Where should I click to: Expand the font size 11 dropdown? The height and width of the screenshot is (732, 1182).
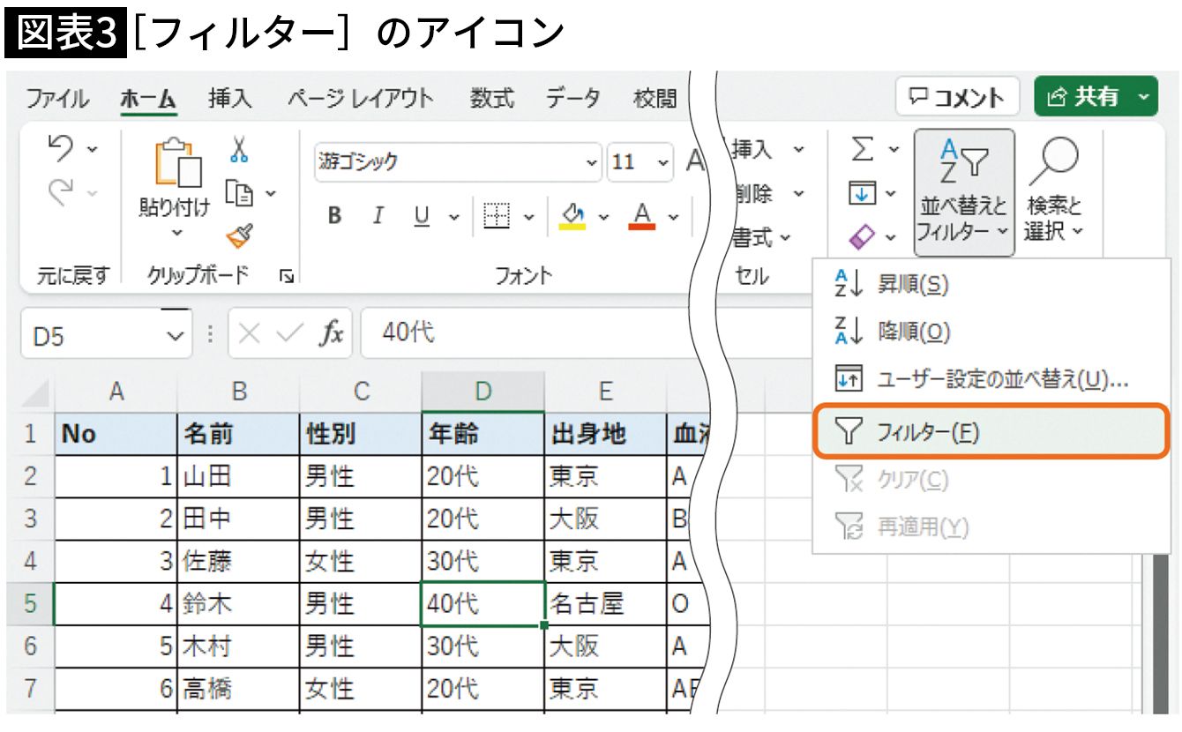pyautogui.click(x=662, y=163)
